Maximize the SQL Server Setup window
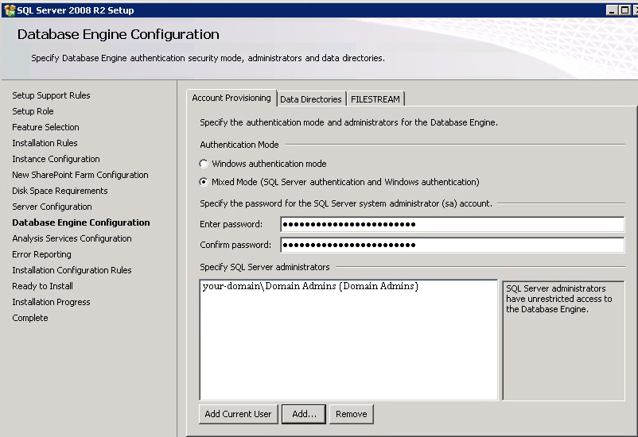Viewport: 638px width, 437px height. tap(624, 10)
